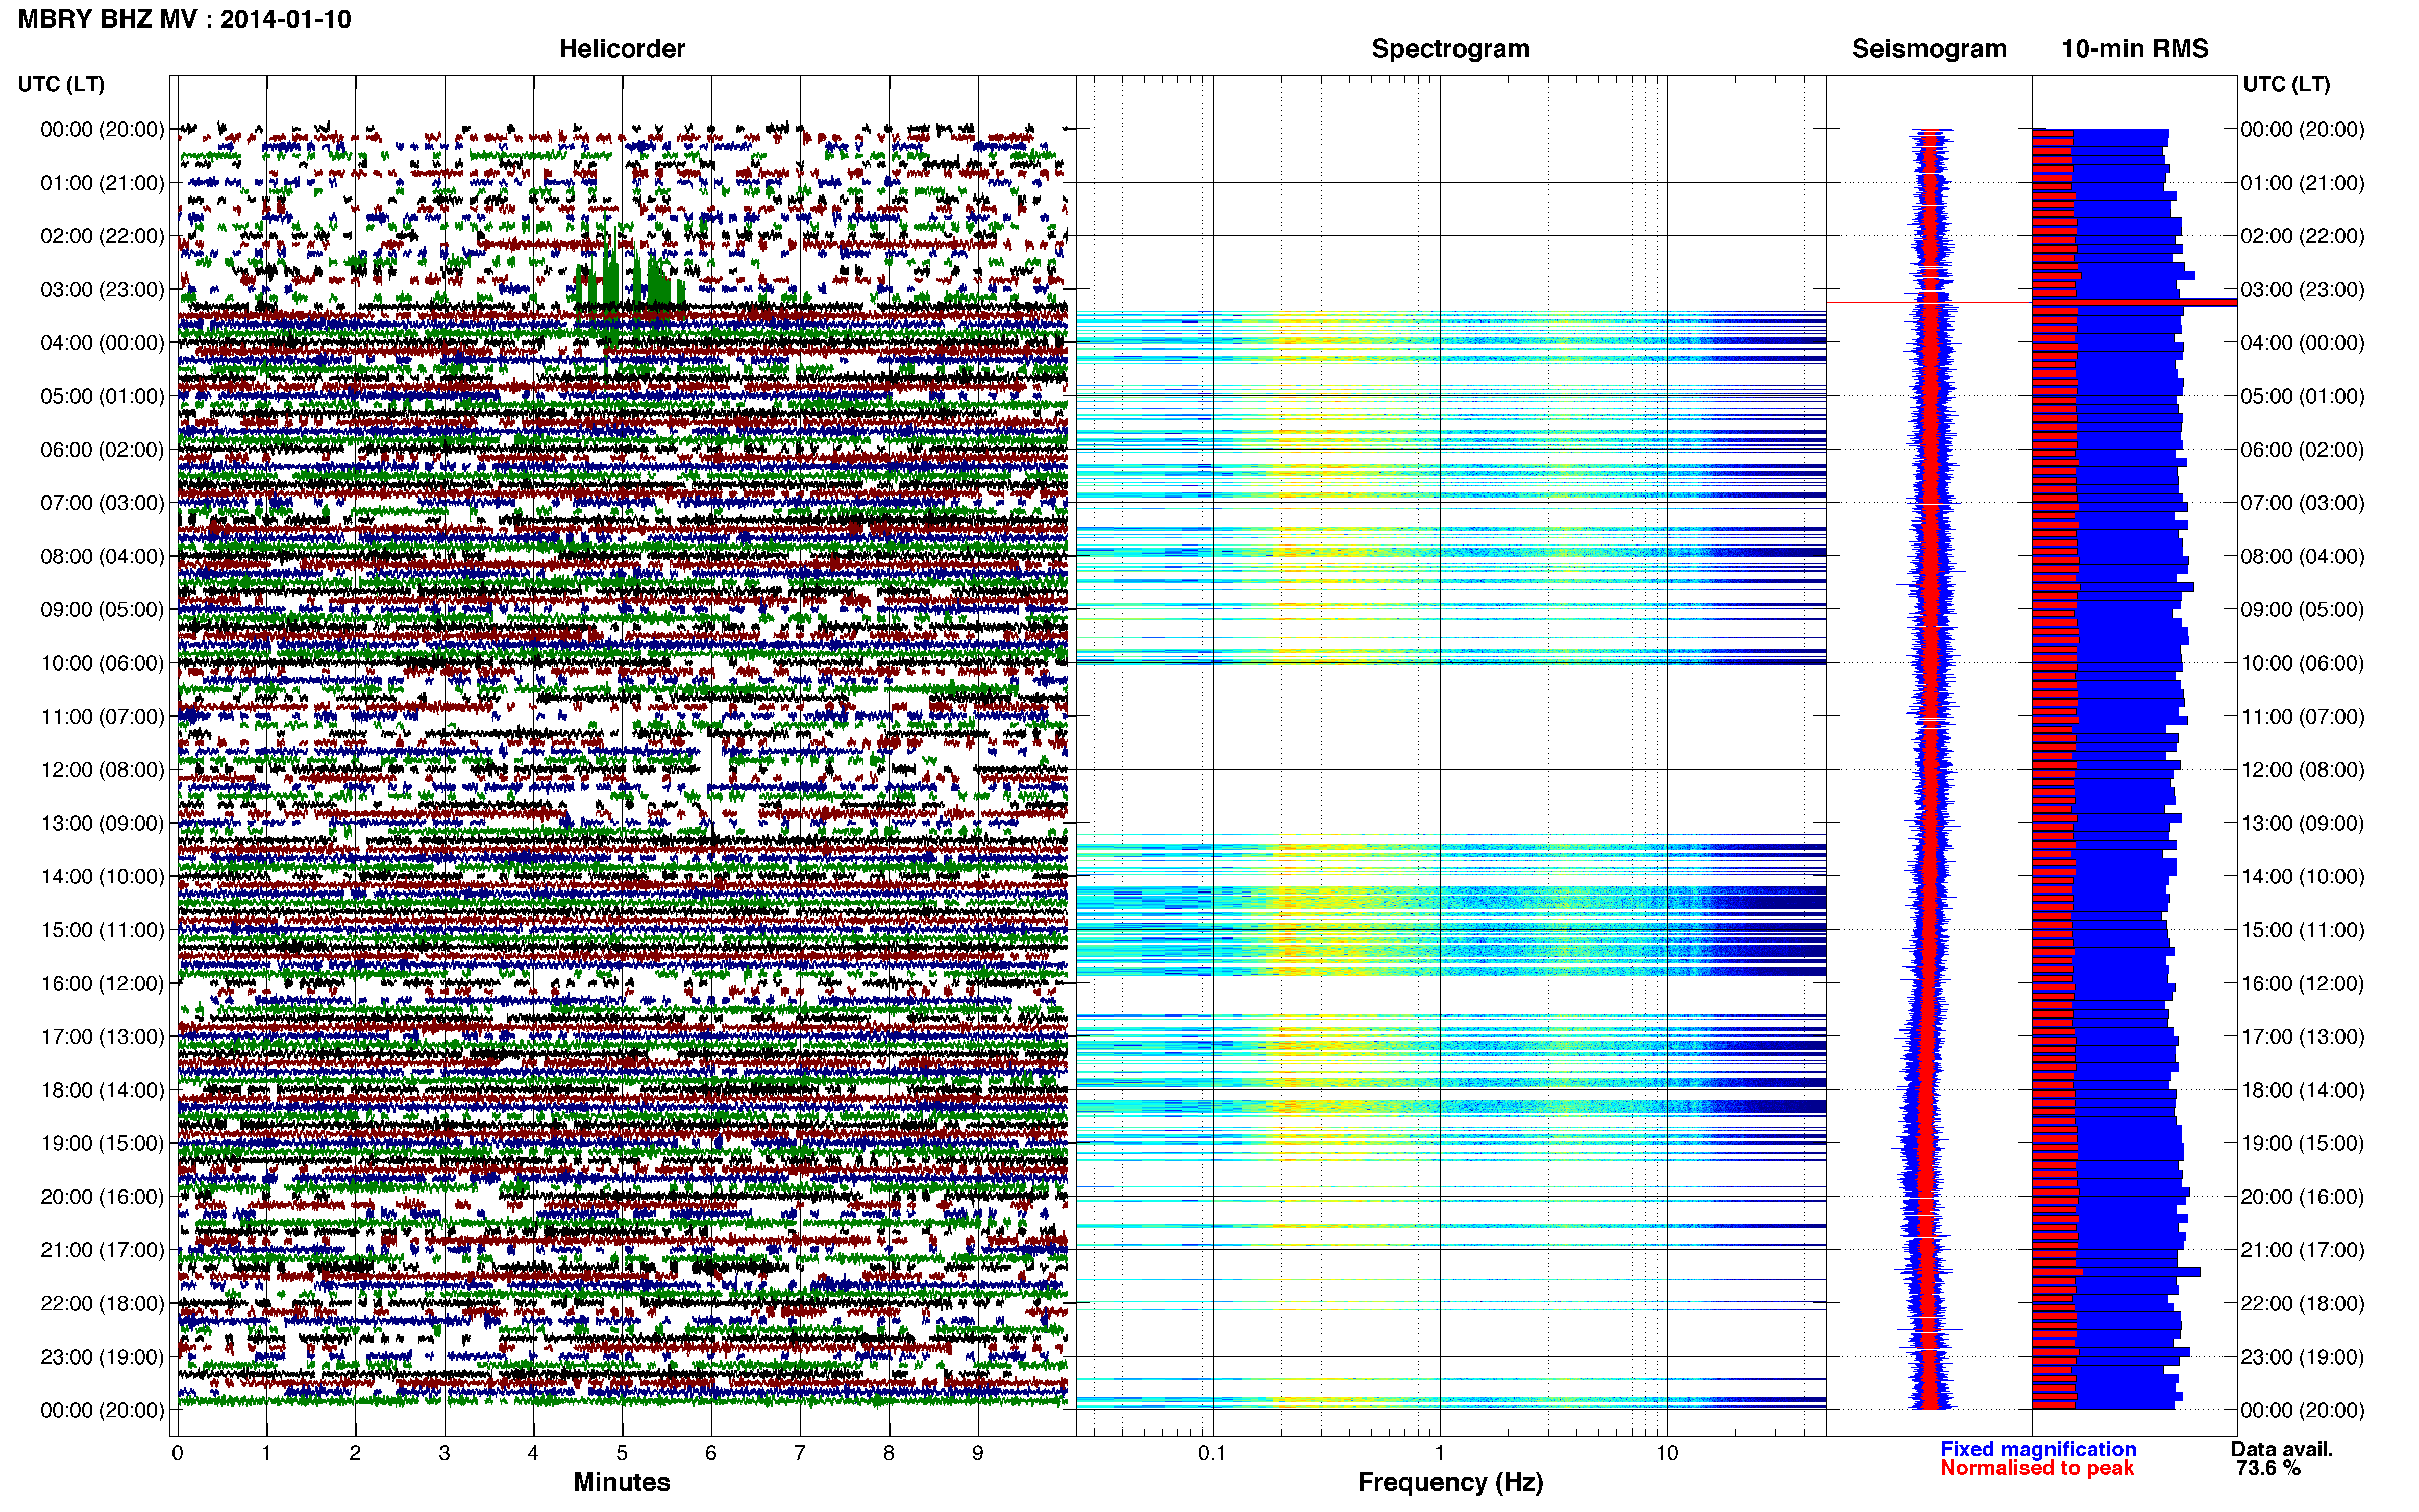Screen dimensions: 2419x1512
Task: Click the right '06:00 (02:00)' time label
Action: pos(2302,449)
